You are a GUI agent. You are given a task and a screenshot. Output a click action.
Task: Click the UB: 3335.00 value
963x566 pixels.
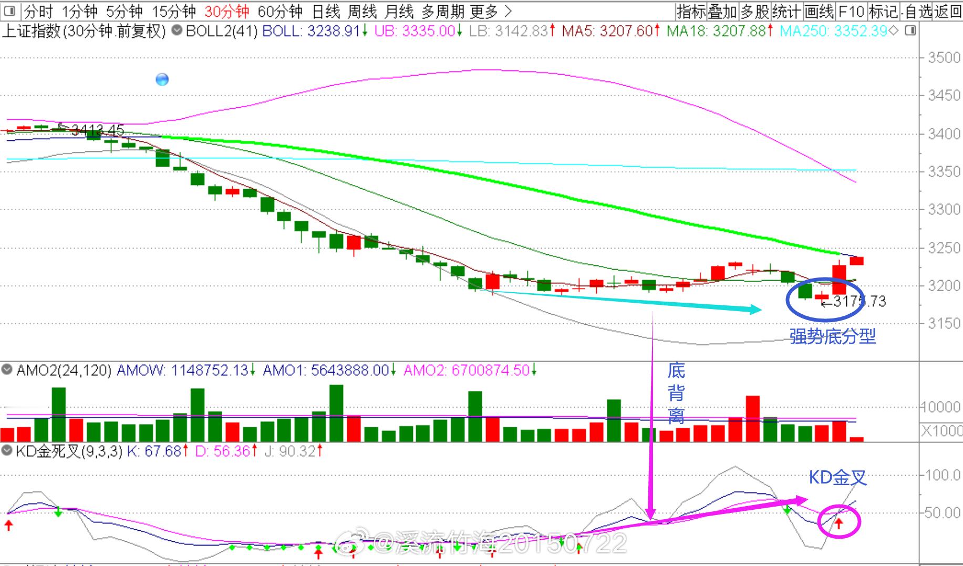(x=418, y=31)
